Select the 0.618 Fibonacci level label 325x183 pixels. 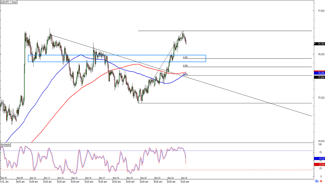coord(185,74)
